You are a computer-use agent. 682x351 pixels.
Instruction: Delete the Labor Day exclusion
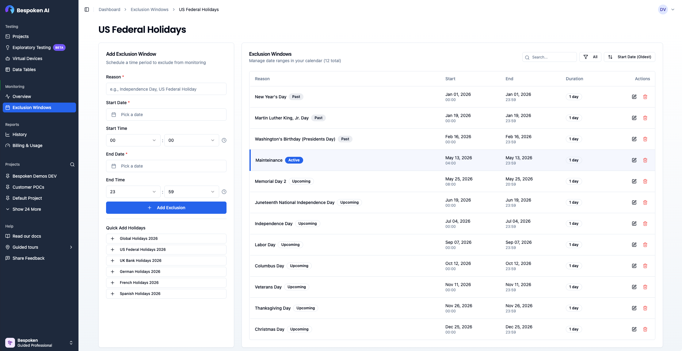(645, 245)
